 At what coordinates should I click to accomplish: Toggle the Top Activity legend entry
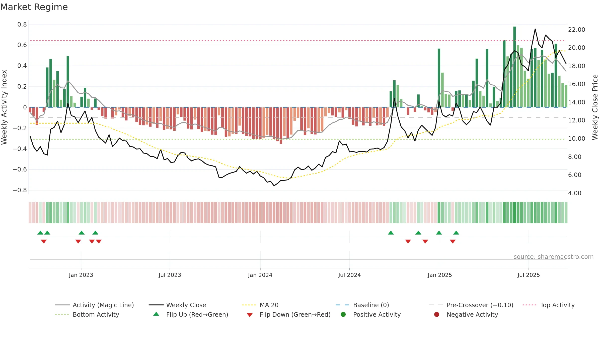click(x=549, y=305)
